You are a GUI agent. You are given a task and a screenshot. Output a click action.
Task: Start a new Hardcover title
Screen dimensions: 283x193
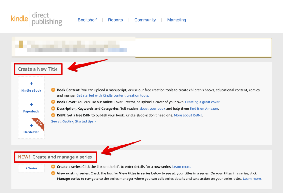31,128
